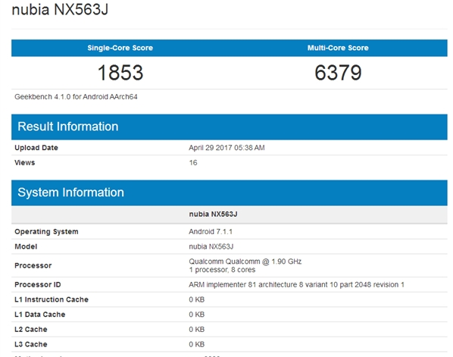Select the date 'April 29 2017 05:38 AM'
Viewport: 453px width, 357px height.
[x=227, y=148]
